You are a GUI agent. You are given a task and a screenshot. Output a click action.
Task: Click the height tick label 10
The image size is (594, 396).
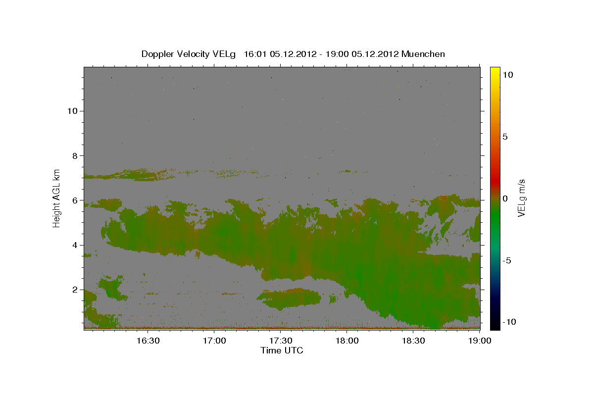pyautogui.click(x=73, y=111)
